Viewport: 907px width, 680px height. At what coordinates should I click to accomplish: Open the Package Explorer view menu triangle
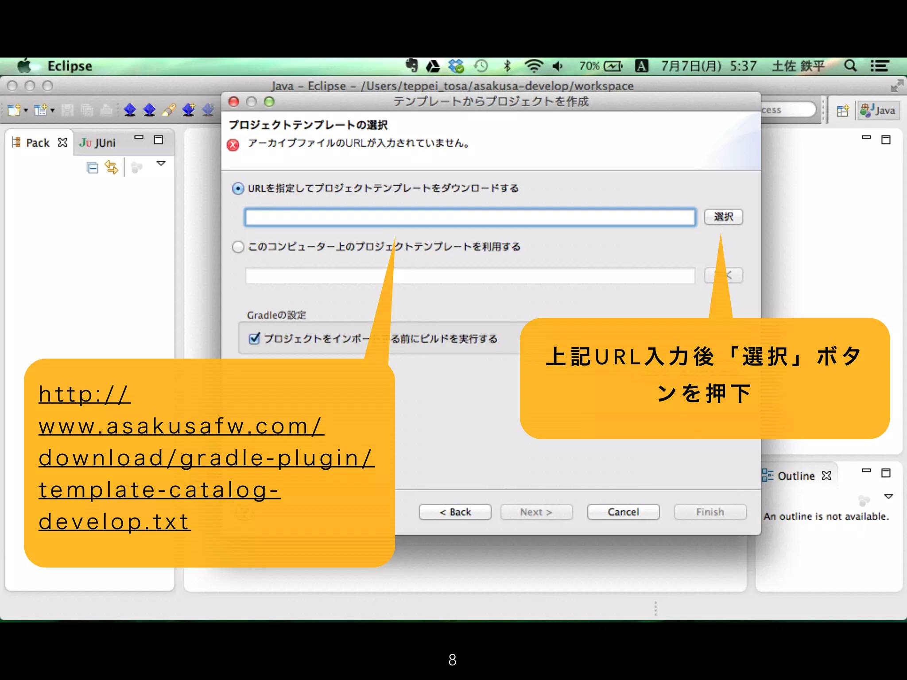[161, 163]
